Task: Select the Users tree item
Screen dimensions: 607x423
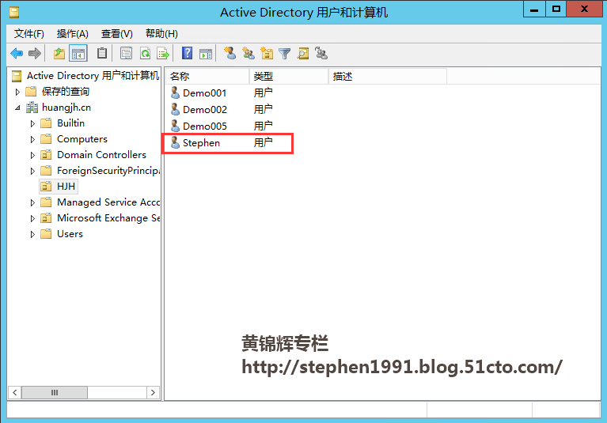Action: tap(70, 234)
